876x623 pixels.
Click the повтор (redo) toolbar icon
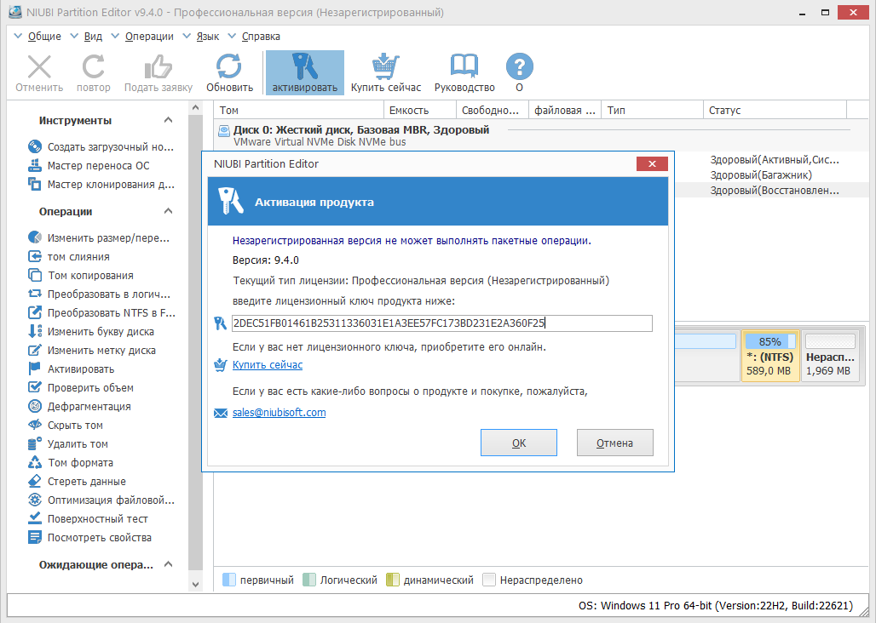click(x=93, y=67)
